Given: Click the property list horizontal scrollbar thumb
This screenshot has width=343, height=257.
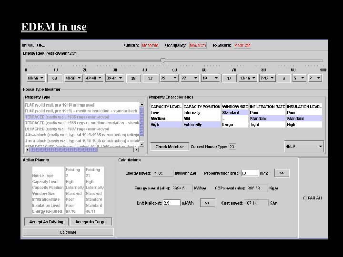Looking at the screenshot, I should coord(64,150).
